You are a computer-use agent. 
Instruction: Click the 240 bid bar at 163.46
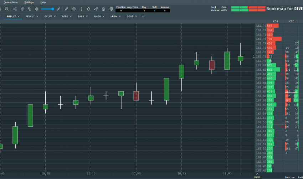(x=269, y=166)
